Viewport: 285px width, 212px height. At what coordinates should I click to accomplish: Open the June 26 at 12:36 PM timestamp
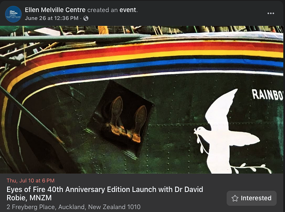click(x=52, y=18)
